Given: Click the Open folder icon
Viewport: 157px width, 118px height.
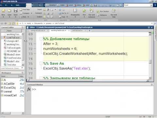Looking at the screenshot, I should (9, 11).
